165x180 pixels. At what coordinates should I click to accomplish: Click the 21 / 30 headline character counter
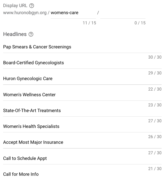point(155,169)
